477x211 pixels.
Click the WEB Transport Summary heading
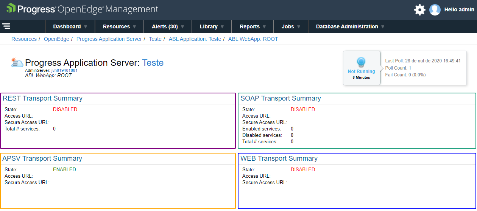tap(279, 158)
